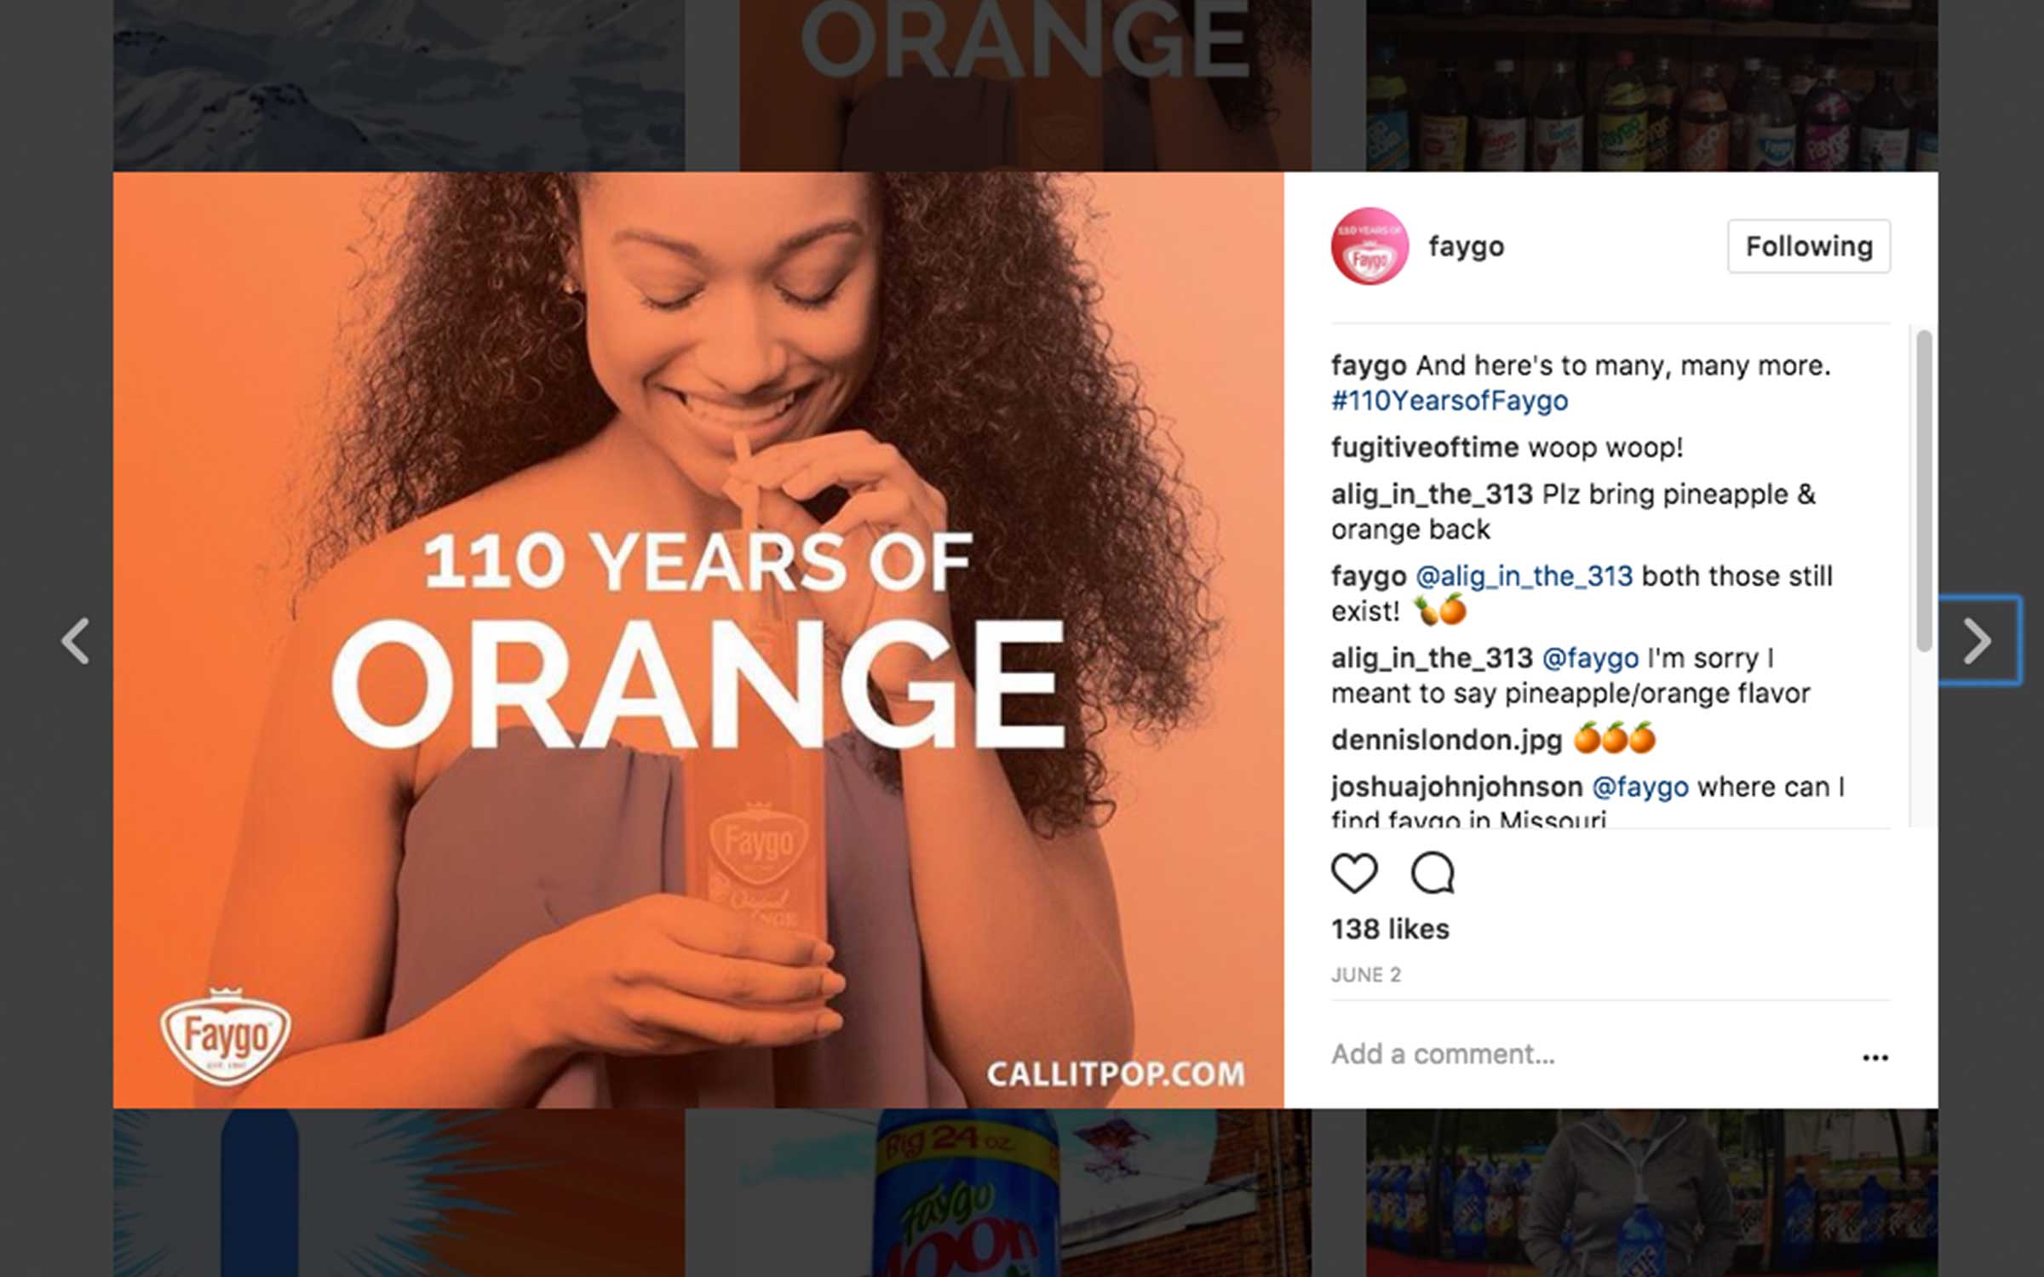
Task: Open the @alig_in_the_313 mention link
Action: [x=1524, y=576]
